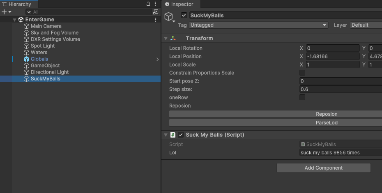Screen dimensions: 382x193
Task: Click the GameObject cube icon in Inspector header
Action: pyautogui.click(x=168, y=16)
